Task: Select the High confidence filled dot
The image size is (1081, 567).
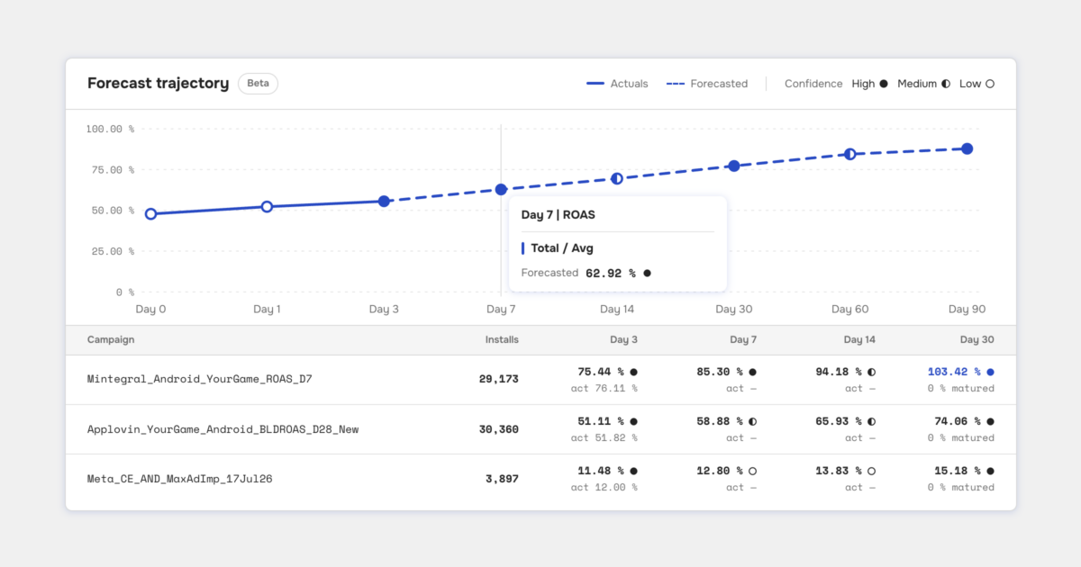Action: pos(884,84)
